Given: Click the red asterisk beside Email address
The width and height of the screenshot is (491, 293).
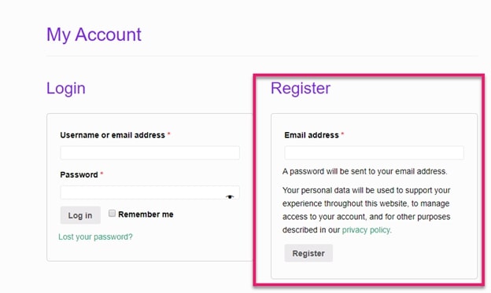Looking at the screenshot, I should click(342, 134).
